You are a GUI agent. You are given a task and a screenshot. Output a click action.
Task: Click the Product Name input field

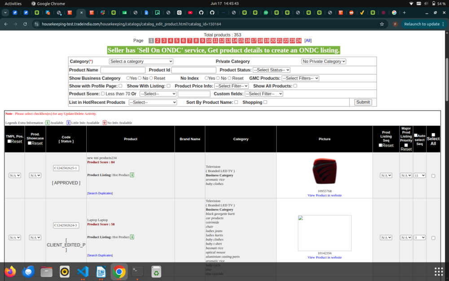[x=123, y=70]
